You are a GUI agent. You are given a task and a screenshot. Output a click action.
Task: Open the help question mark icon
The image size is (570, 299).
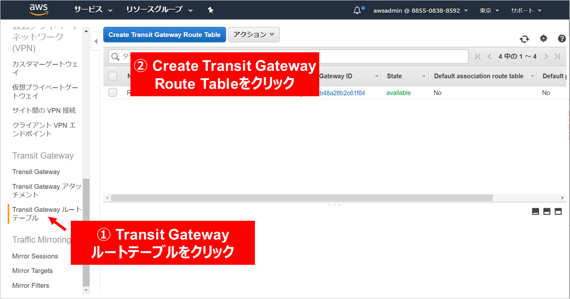coord(562,39)
